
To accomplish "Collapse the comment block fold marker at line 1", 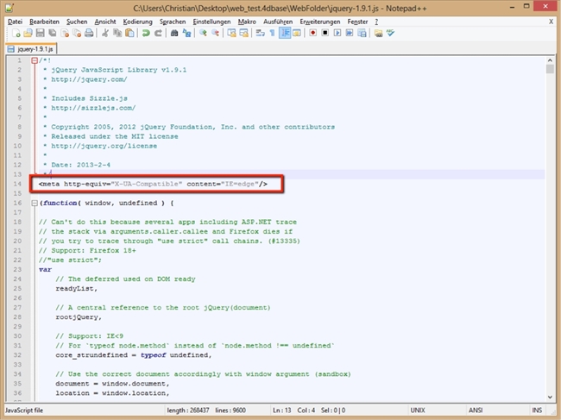I will tap(34, 60).
